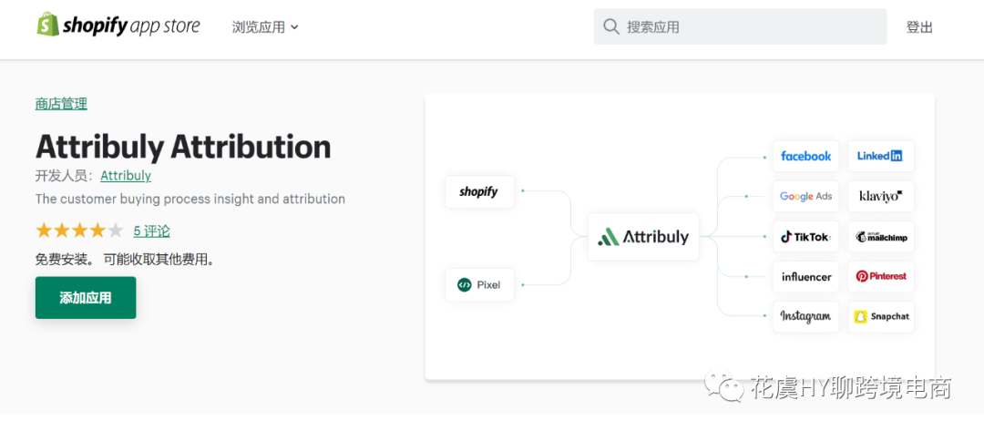Click the klaviyo logo card
This screenshot has width=984, height=431.
880,197
